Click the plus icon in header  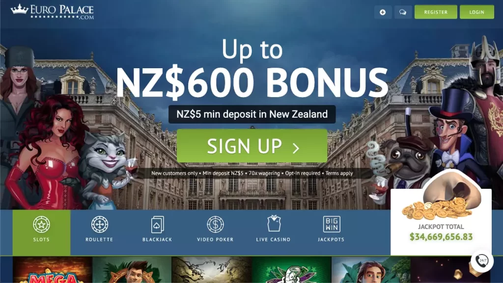coord(383,12)
